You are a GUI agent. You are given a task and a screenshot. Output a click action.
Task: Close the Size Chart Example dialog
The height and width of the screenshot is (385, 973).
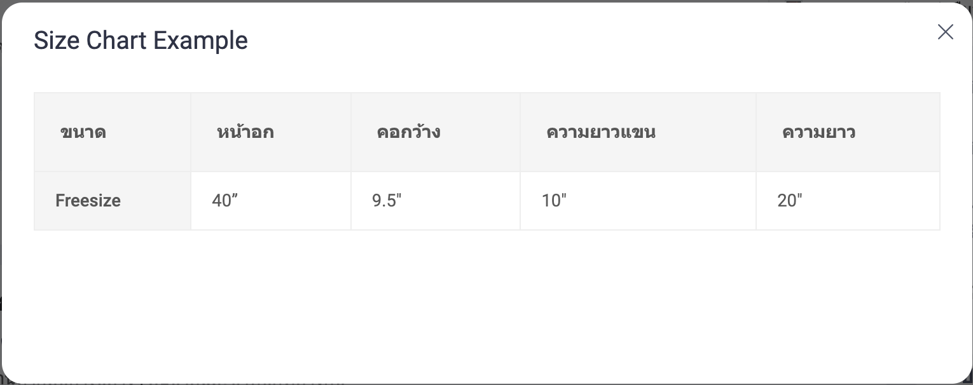(x=945, y=32)
